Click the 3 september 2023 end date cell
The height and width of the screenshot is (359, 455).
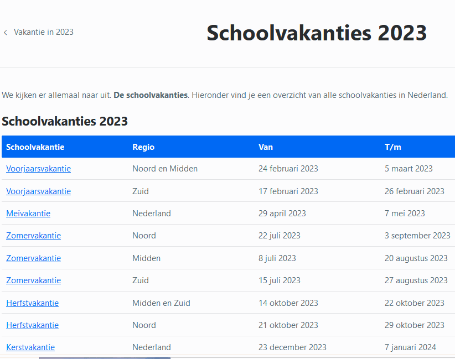click(x=417, y=236)
